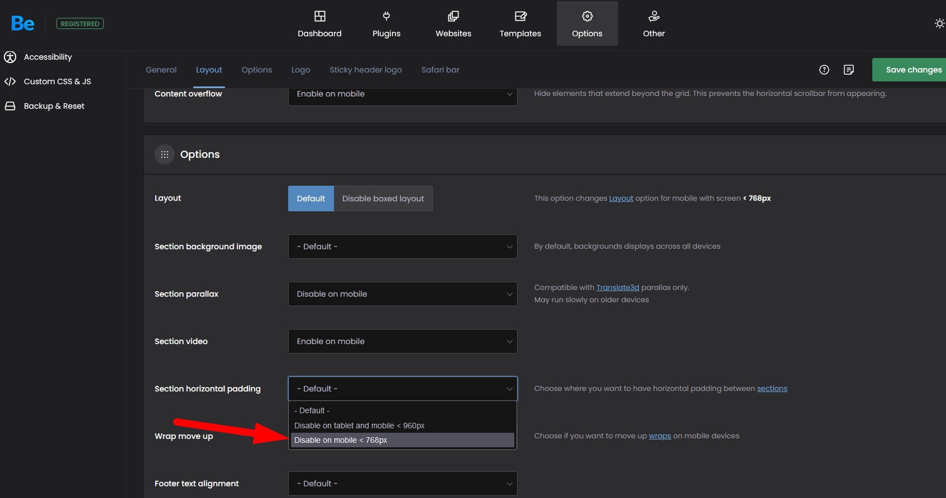Screen dimensions: 946x498
Task: Open Section parallax dropdown
Action: (403, 294)
